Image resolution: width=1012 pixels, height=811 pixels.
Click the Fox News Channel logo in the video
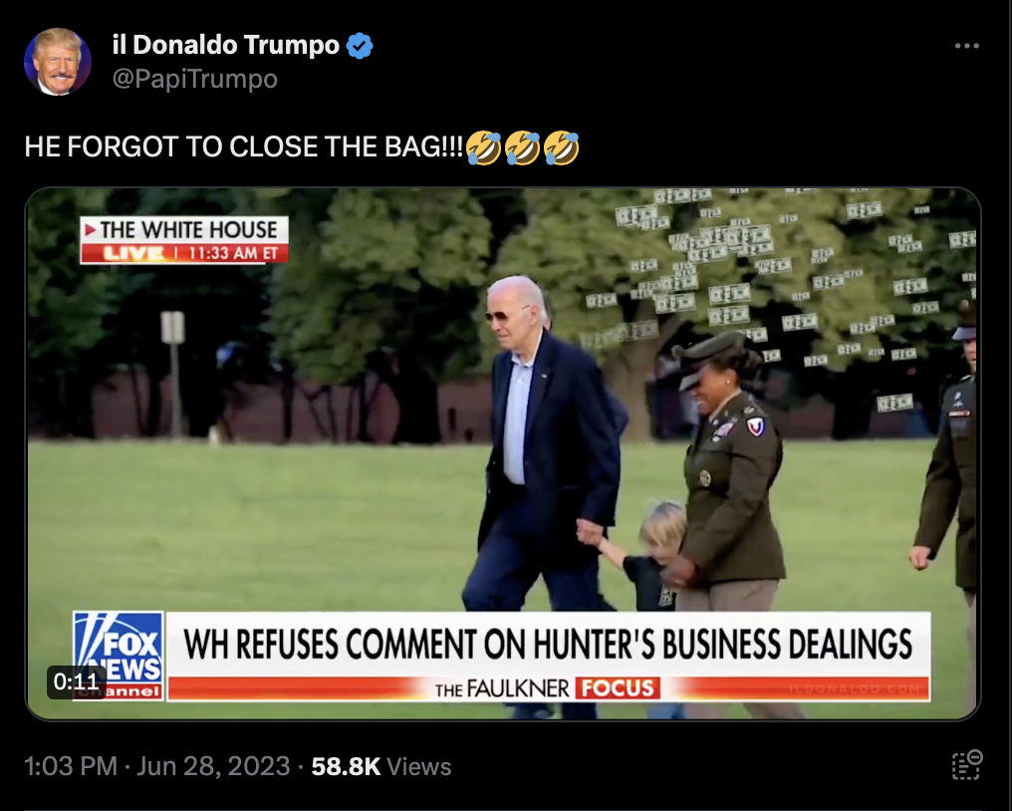tap(119, 656)
